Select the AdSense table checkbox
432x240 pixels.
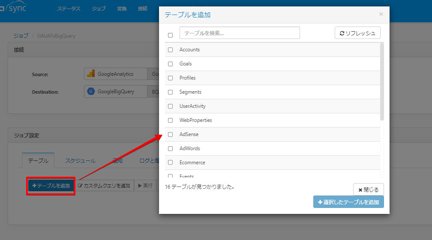point(170,134)
